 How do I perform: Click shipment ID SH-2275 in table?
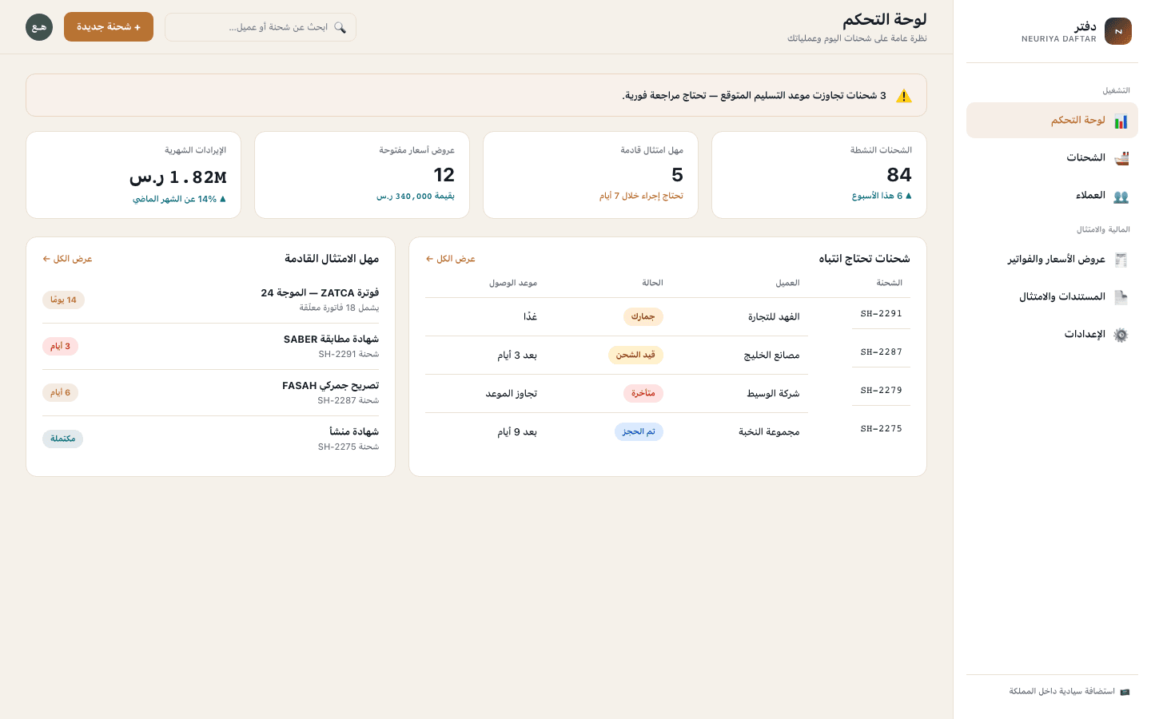click(x=881, y=429)
